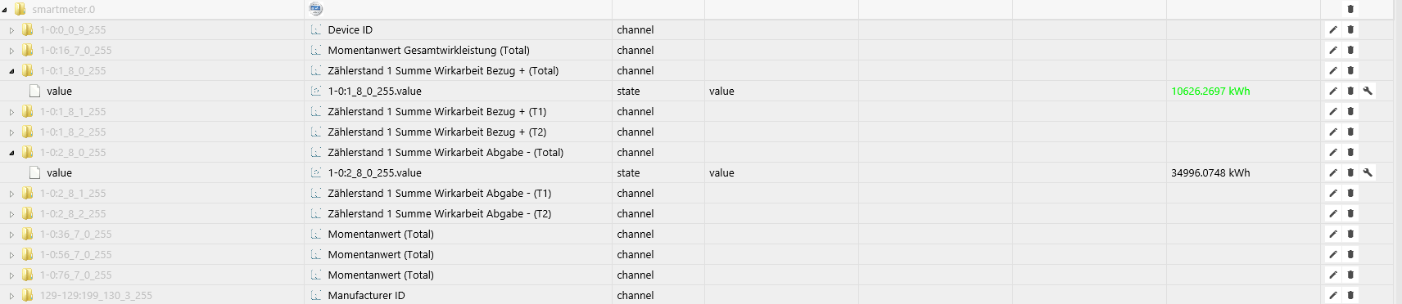Edit the 1-0:1_8_0_255.value state

[1332, 91]
